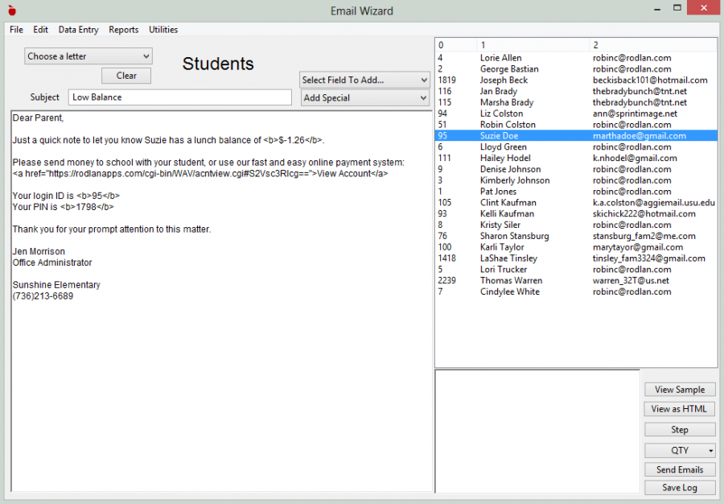Click the Send Emails button
Image resolution: width=724 pixels, height=504 pixels.
[680, 470]
